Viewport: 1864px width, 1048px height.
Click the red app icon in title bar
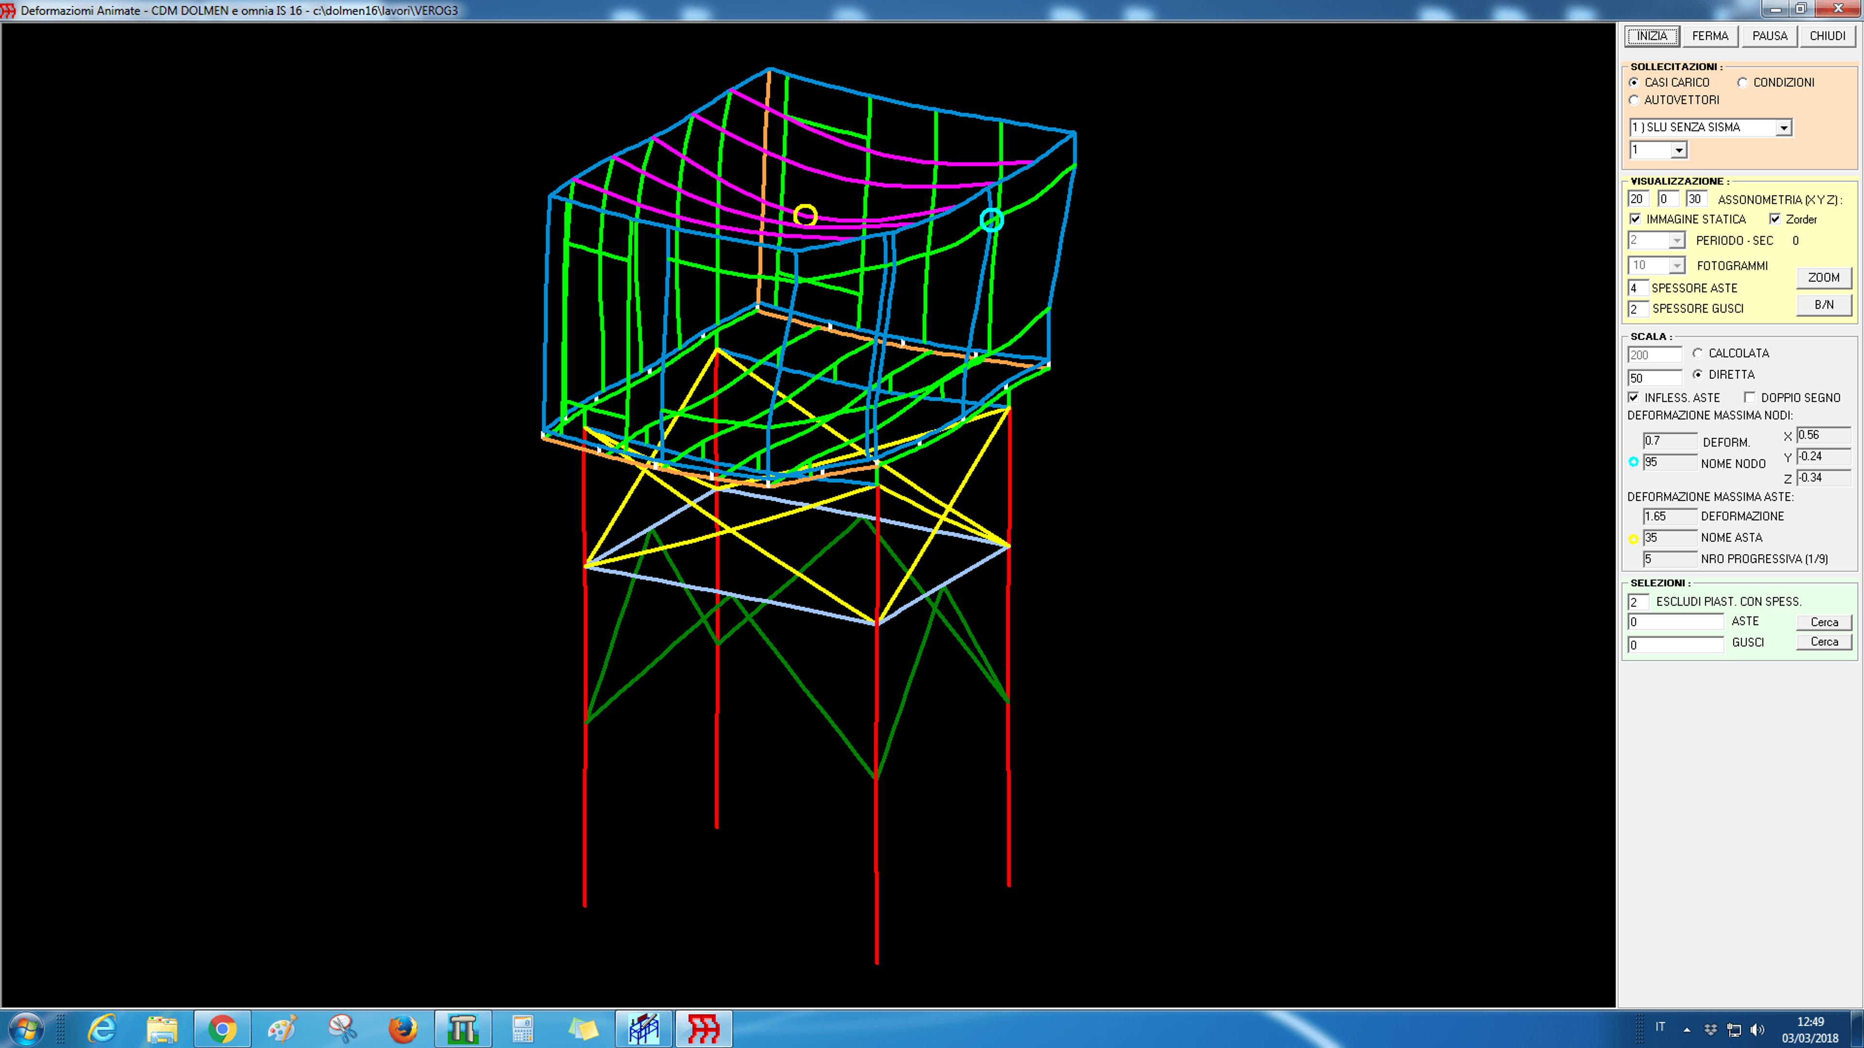pyautogui.click(x=8, y=10)
